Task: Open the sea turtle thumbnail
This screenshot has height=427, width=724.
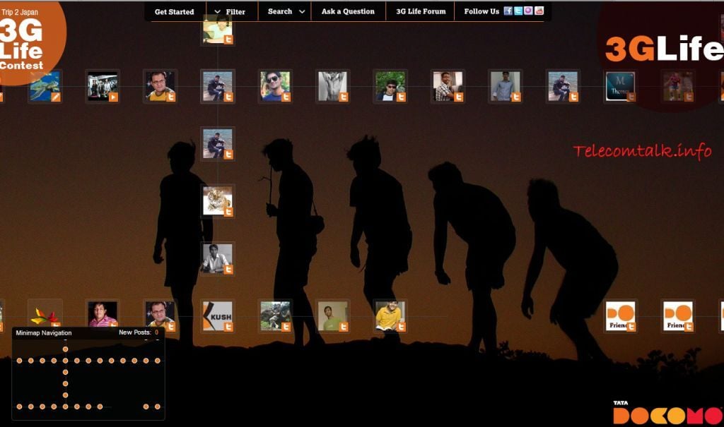Action: tap(45, 86)
